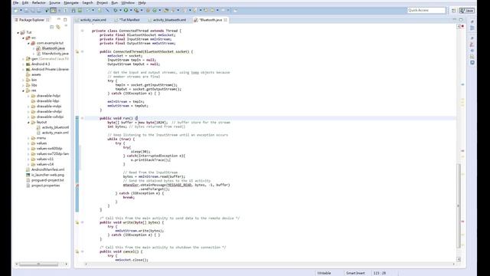Click the Save toolbar icon
This screenshot has height=276, width=490.
(27, 10)
